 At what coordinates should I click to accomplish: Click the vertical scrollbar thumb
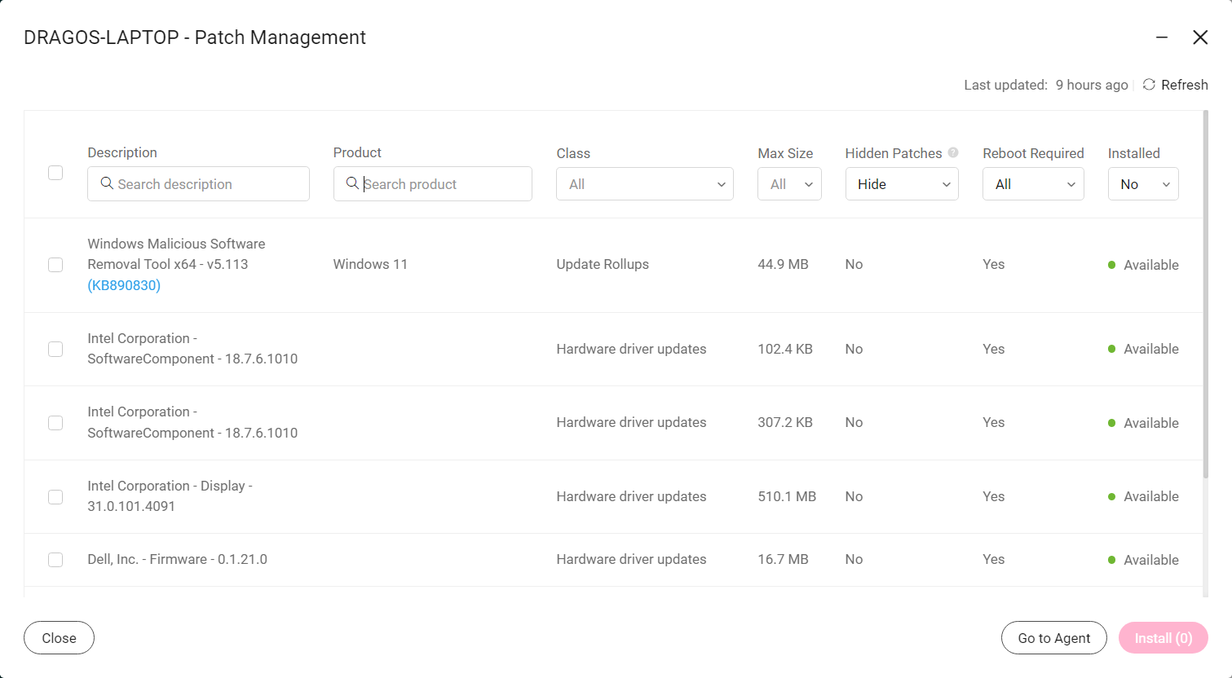[x=1206, y=294]
